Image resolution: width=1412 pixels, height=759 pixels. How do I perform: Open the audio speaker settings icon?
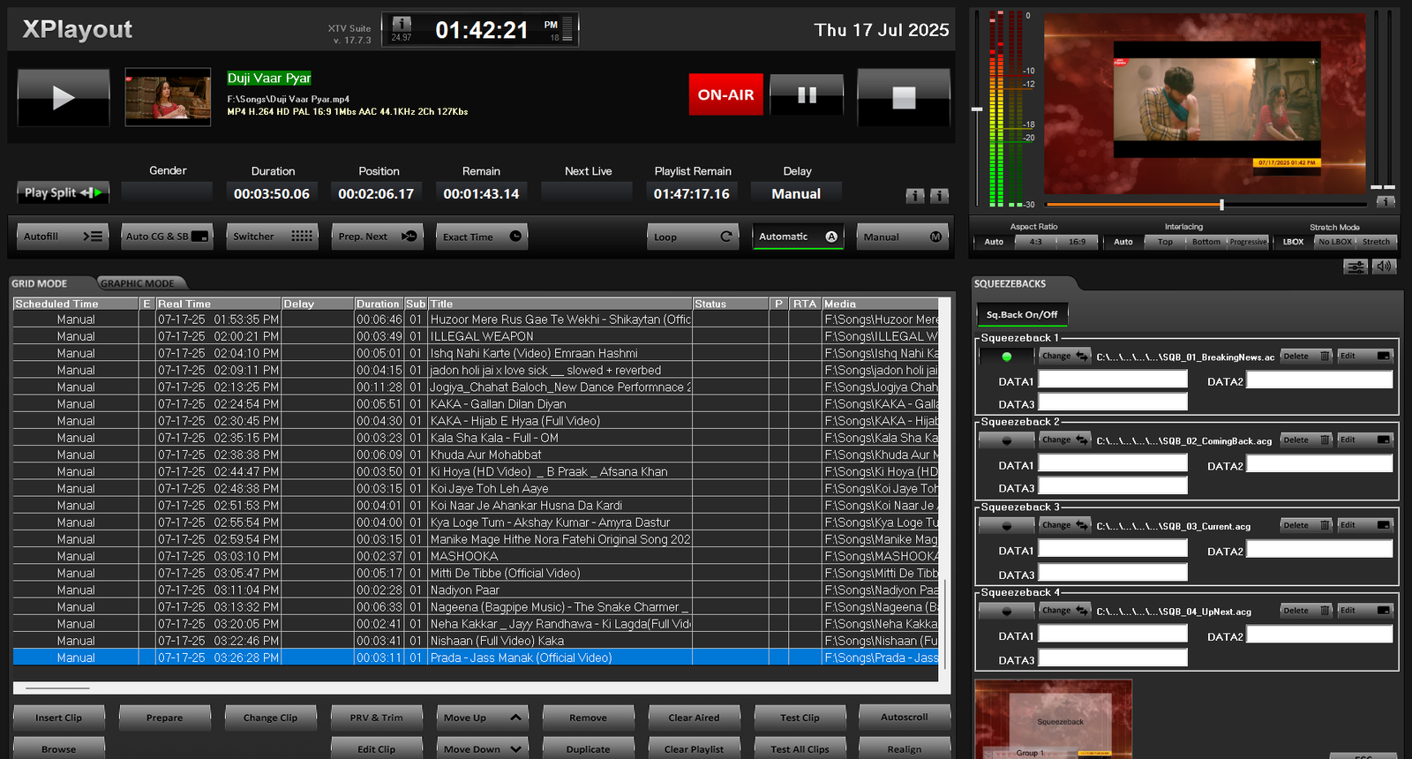[1384, 266]
